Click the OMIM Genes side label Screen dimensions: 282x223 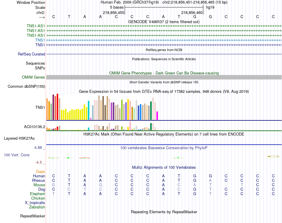tap(34, 77)
